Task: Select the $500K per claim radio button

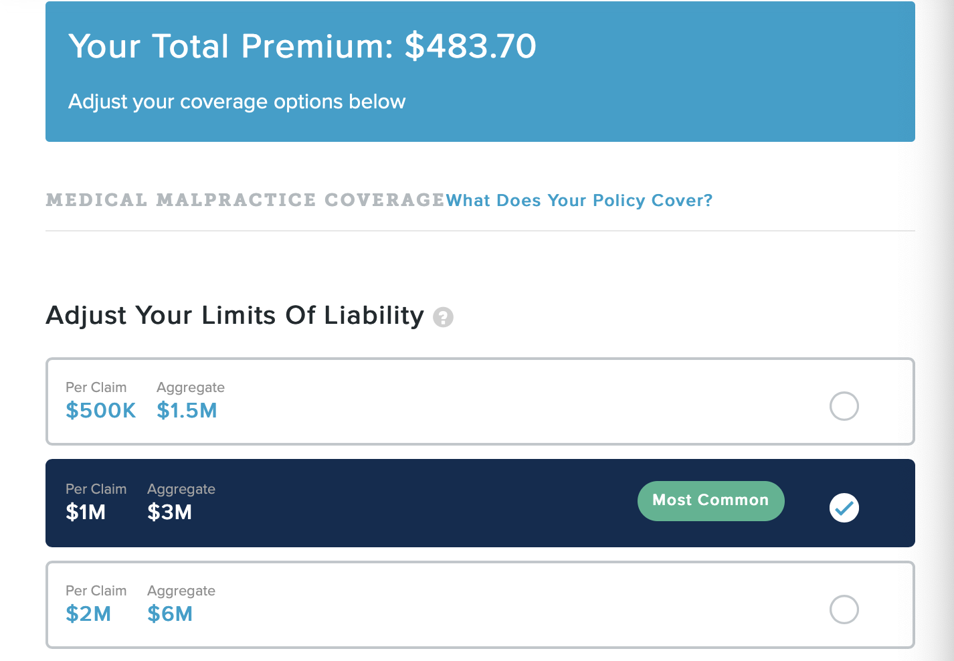Action: pos(844,406)
